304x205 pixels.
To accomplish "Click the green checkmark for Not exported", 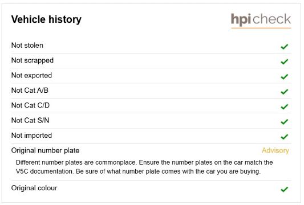I will [285, 77].
